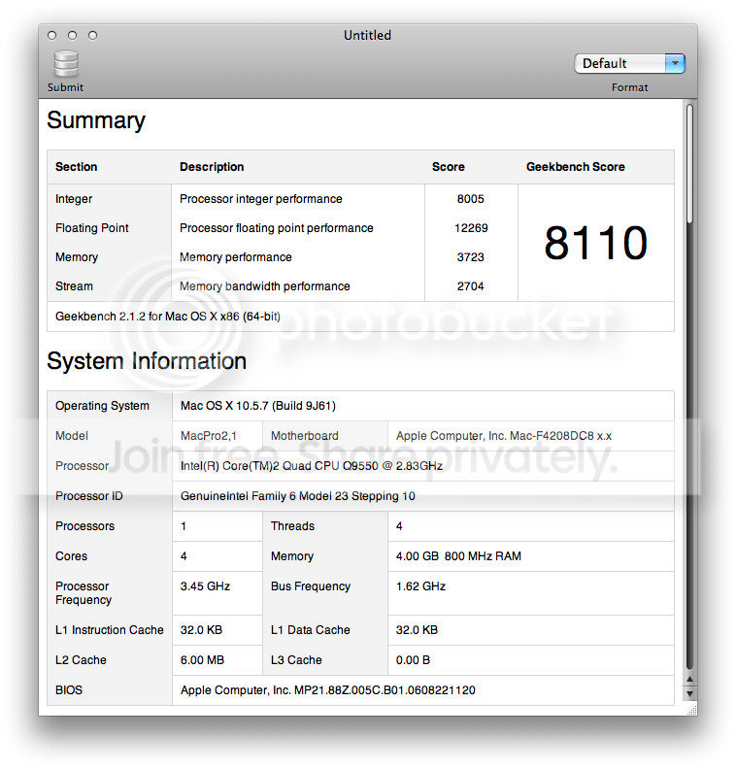The height and width of the screenshot is (769, 736).
Task: Click the Threads label
Action: [x=292, y=525]
